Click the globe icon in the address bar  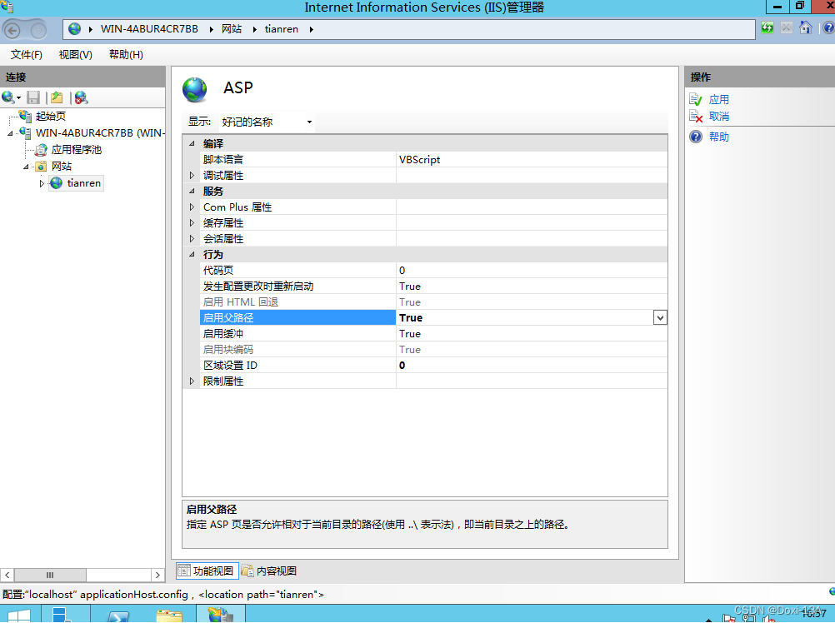coord(74,28)
